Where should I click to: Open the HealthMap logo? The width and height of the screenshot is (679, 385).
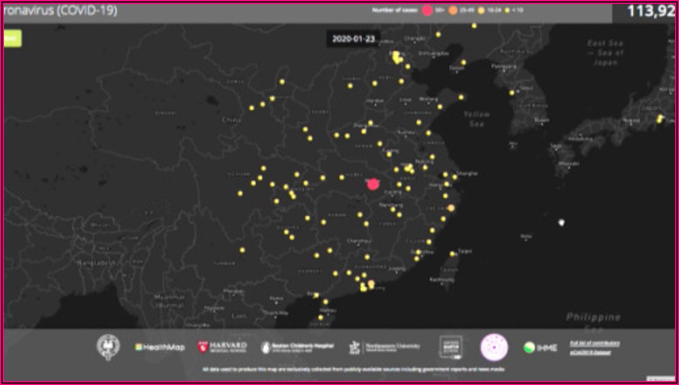160,347
